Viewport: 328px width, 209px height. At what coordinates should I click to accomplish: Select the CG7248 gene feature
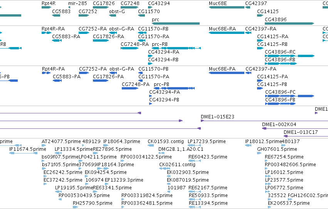pos(130,7)
